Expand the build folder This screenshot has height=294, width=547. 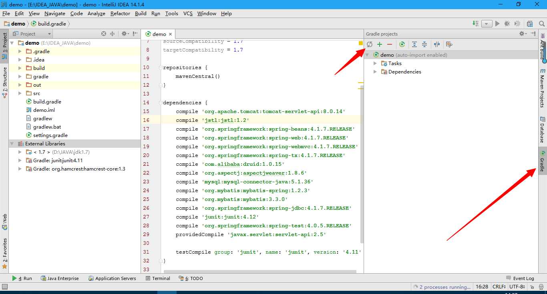coord(20,68)
